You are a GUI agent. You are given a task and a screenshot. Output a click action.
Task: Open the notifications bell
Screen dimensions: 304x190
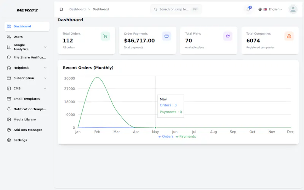point(248,9)
